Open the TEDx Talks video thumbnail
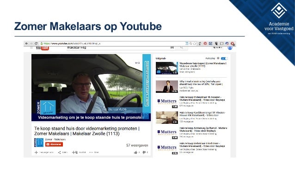 click(167, 86)
